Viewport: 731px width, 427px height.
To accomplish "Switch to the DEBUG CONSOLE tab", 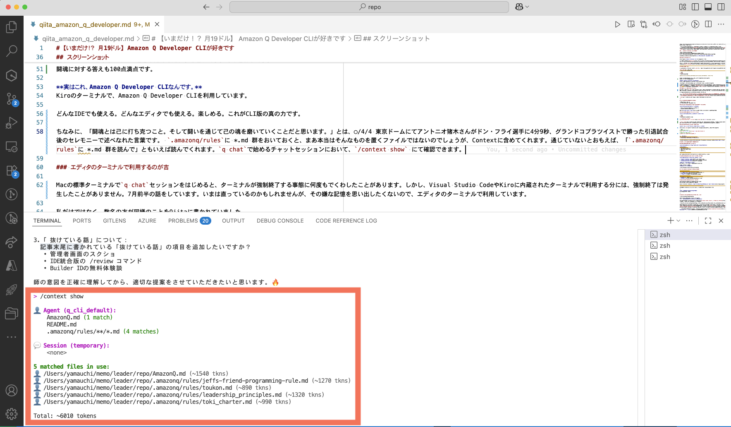I will [x=280, y=221].
